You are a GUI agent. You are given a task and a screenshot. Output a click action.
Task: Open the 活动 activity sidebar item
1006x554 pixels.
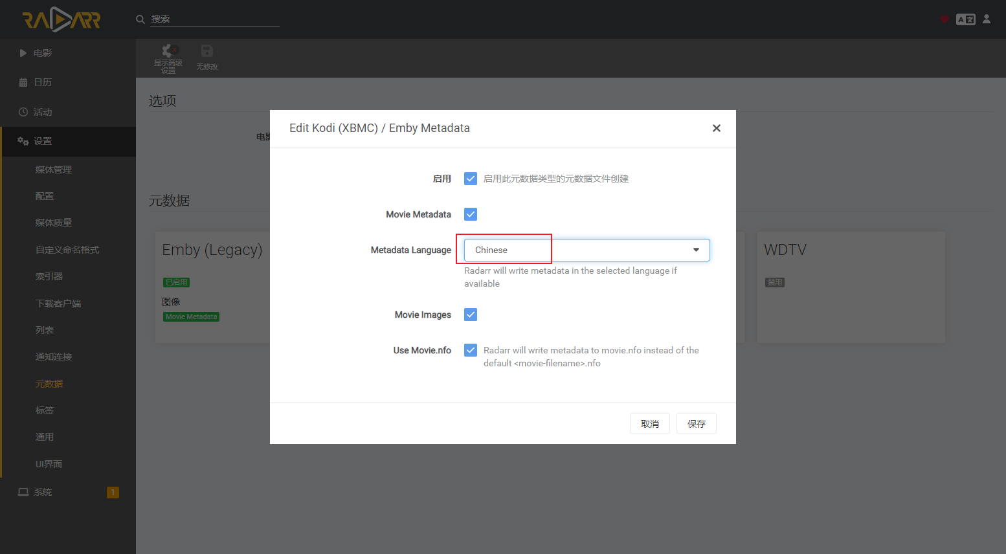[x=68, y=112]
